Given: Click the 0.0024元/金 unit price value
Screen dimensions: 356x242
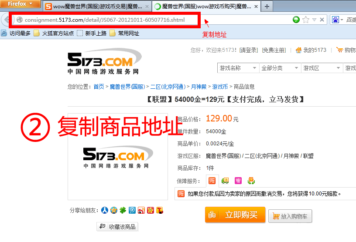Looking at the screenshot, I should click(220, 144).
